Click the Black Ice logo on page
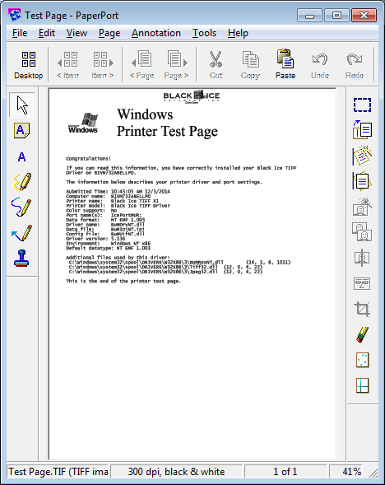The image size is (385, 485). click(192, 96)
